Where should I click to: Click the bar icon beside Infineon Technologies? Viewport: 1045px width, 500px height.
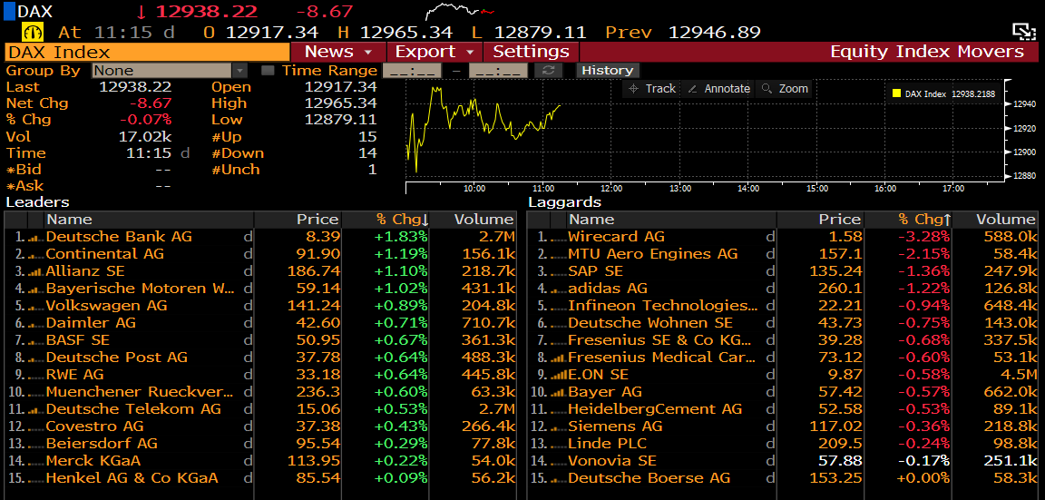[558, 306]
